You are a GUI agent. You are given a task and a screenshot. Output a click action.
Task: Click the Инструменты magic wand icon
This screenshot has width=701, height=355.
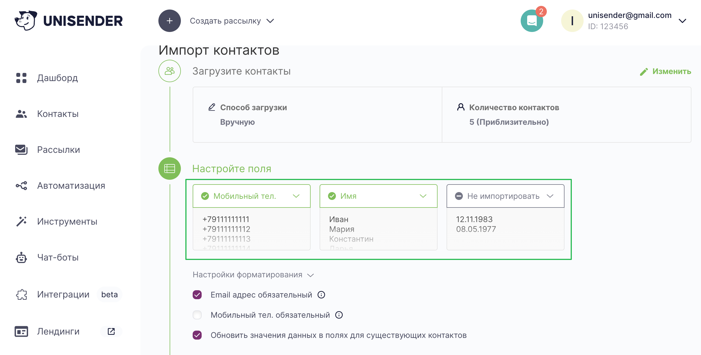pyautogui.click(x=21, y=222)
